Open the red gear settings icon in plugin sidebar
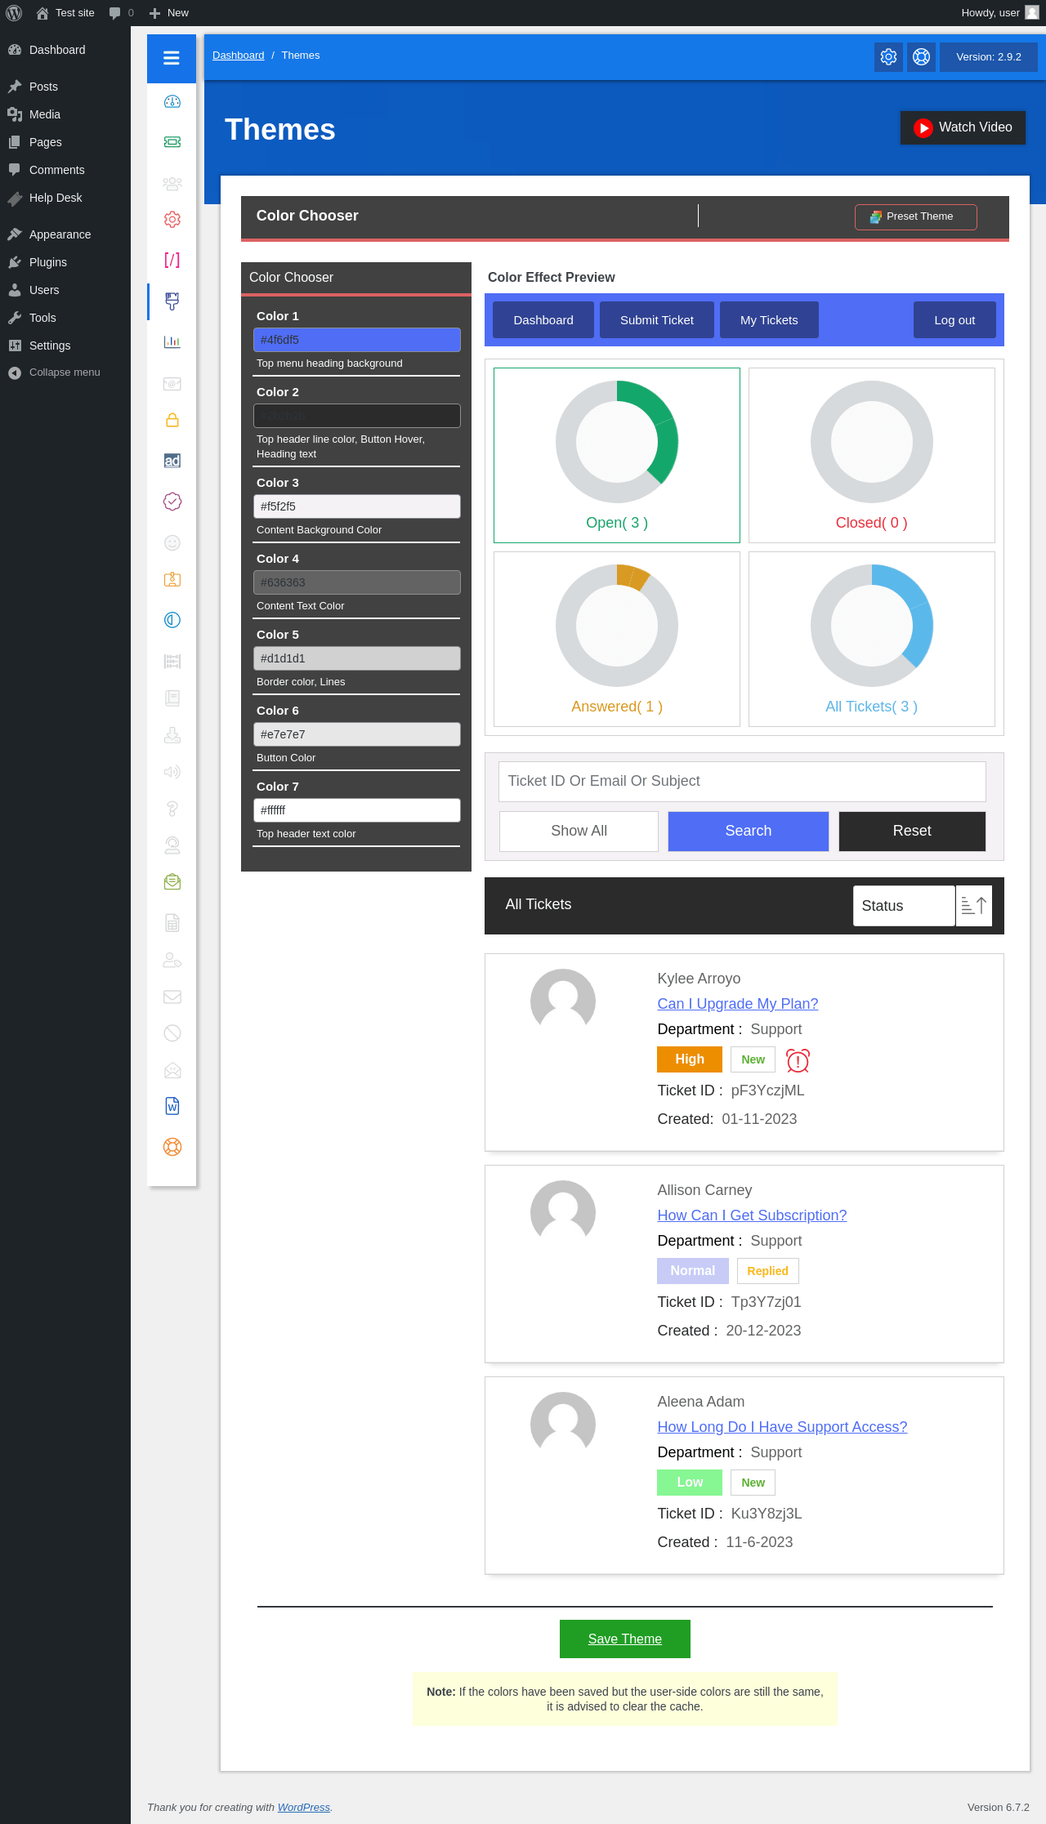The width and height of the screenshot is (1046, 1824). pos(172,220)
